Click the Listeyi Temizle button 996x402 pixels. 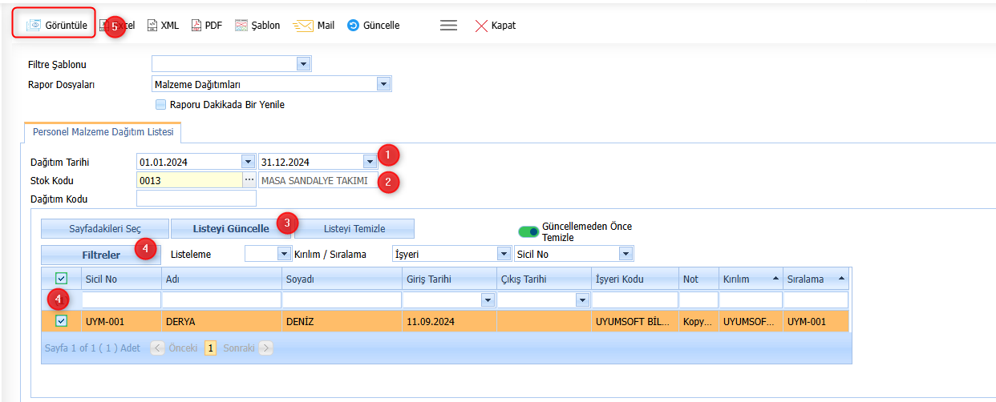pos(354,228)
